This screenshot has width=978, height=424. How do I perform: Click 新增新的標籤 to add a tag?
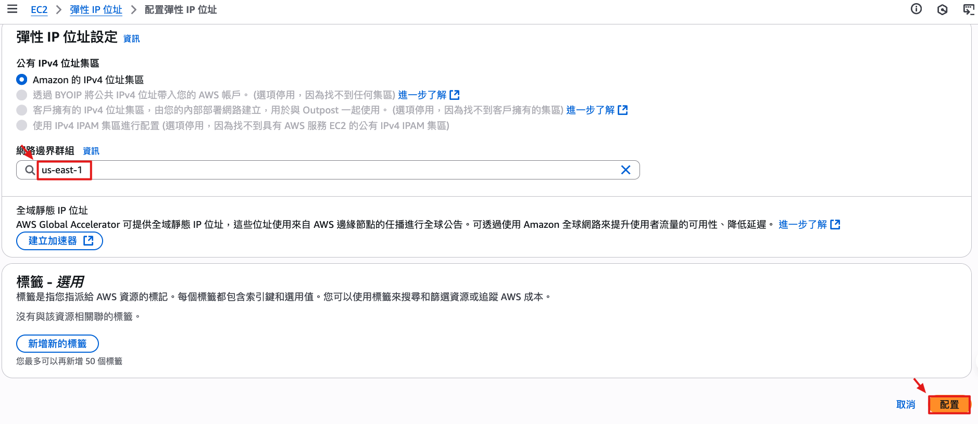pos(57,344)
